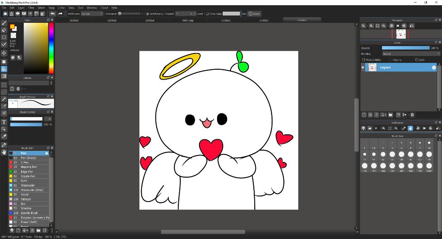Select the Magic Wand tool
The height and width of the screenshot is (239, 442).
point(4,99)
